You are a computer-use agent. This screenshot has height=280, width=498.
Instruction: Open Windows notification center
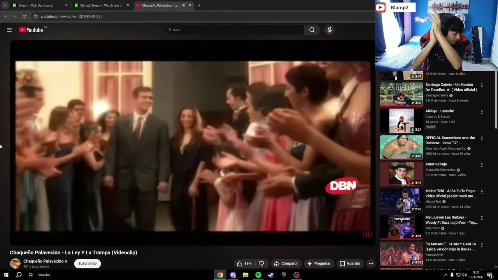(x=490, y=275)
